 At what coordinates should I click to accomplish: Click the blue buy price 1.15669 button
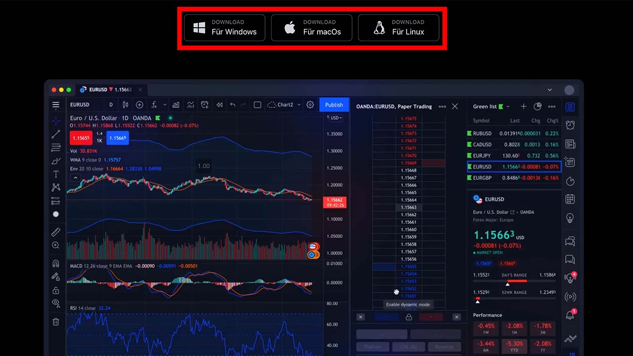tap(118, 138)
